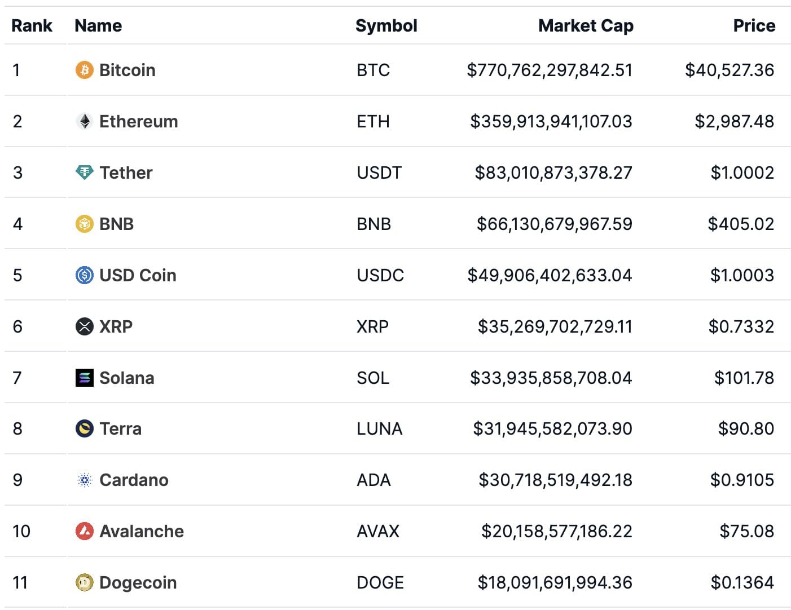The width and height of the screenshot is (791, 610).
Task: Click the Dogecoin logo icon
Action: click(84, 582)
